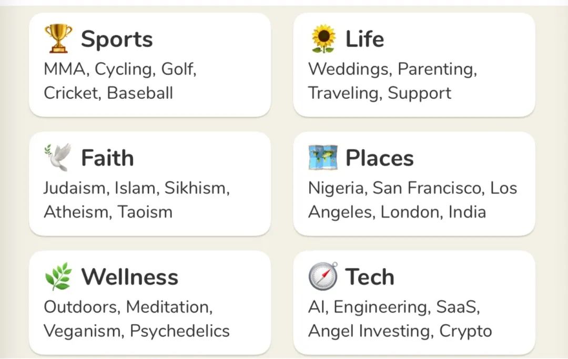The height and width of the screenshot is (359, 568).
Task: Tap the sunflower icon for Life
Action: (323, 39)
